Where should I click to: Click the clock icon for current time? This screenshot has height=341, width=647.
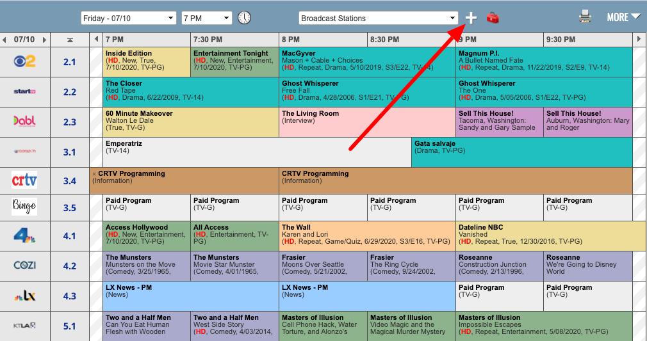(x=244, y=18)
